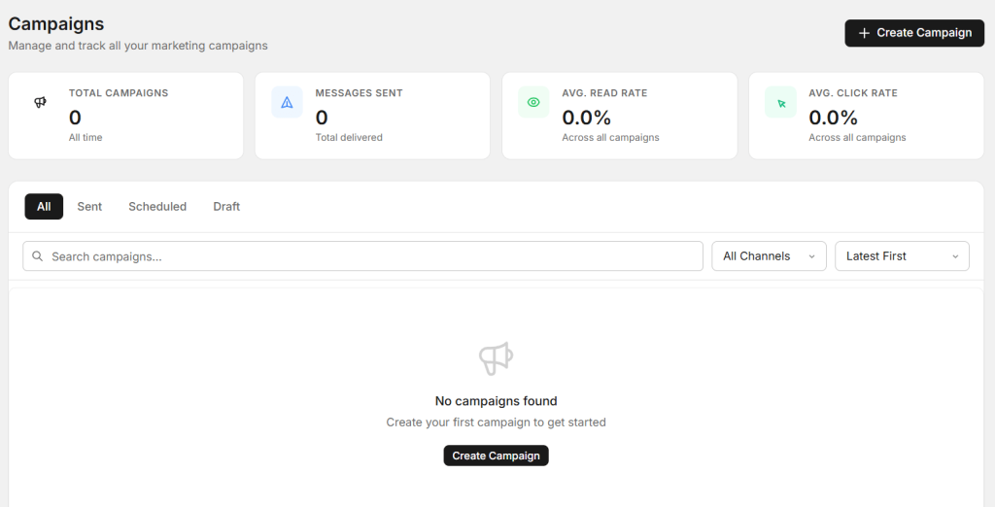This screenshot has width=995, height=507.
Task: Click the 'Manage and track all your marketing campaigns' text
Action: click(x=138, y=46)
